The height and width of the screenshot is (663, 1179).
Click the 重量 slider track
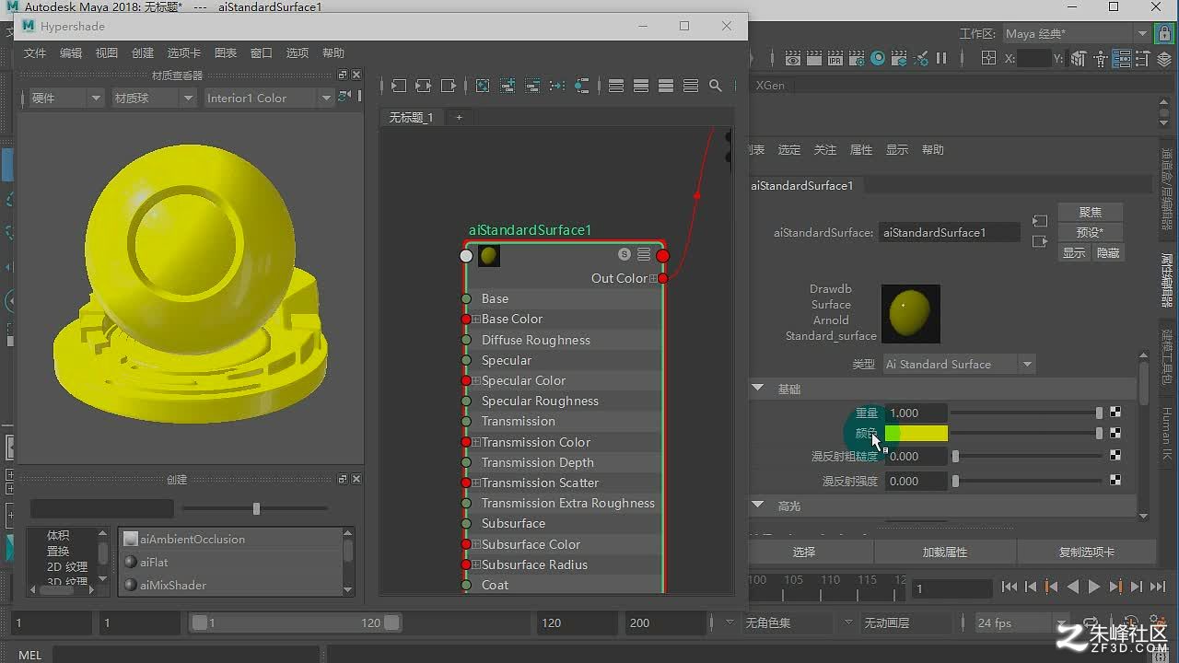1027,413
